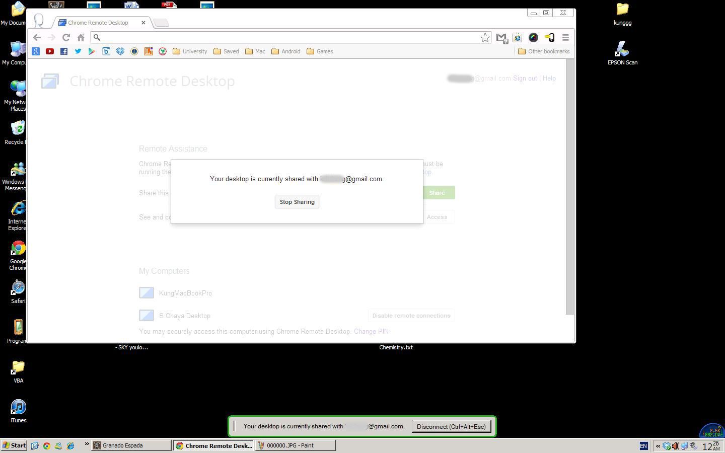Open the Home page icon
Viewport: 725px width, 453px height.
point(81,38)
